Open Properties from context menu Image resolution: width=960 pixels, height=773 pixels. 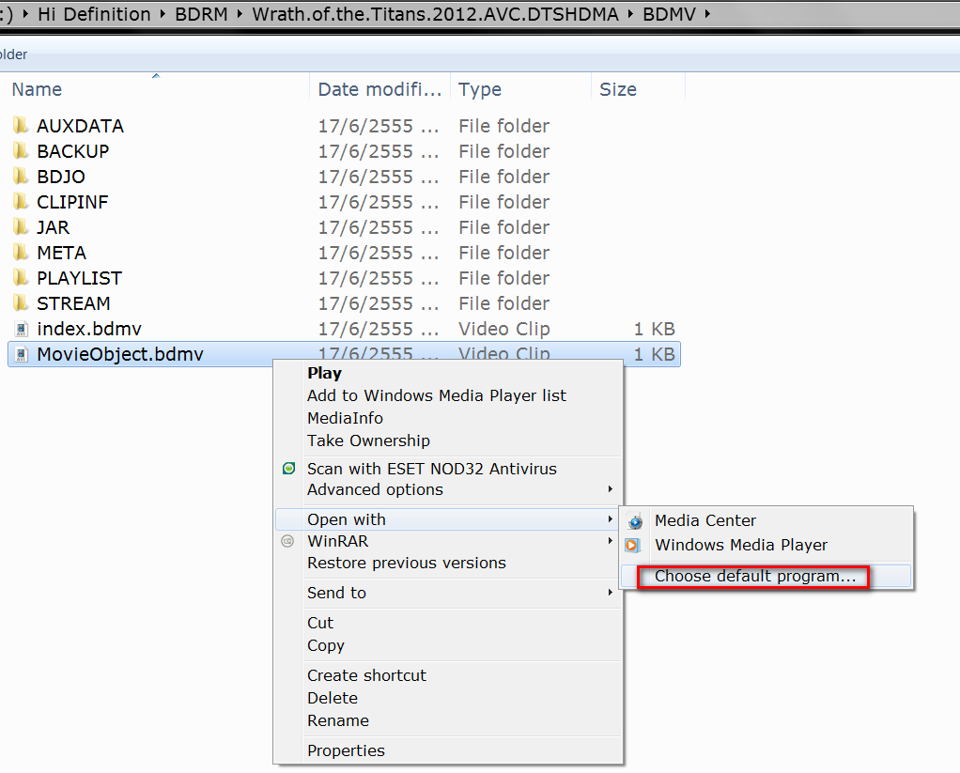click(346, 751)
